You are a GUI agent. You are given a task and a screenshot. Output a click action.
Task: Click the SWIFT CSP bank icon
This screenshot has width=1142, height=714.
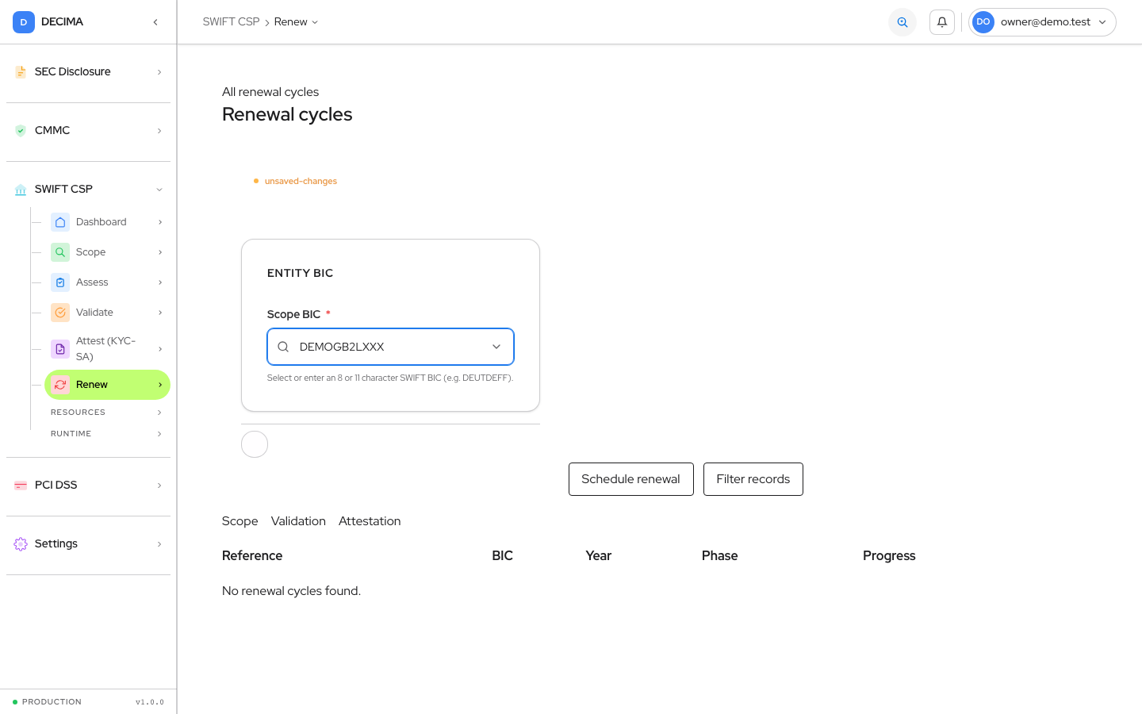tap(21, 190)
